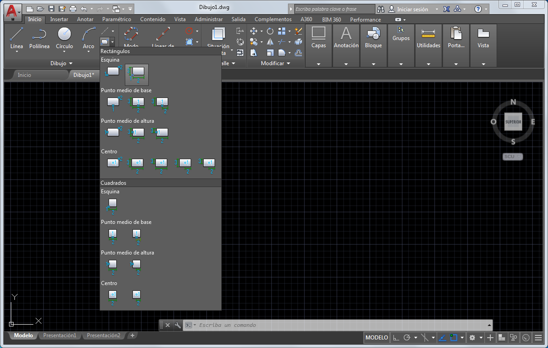Click Iniciar sesión to sign in
Viewport: 548px width, 348px height.
pyautogui.click(x=412, y=9)
